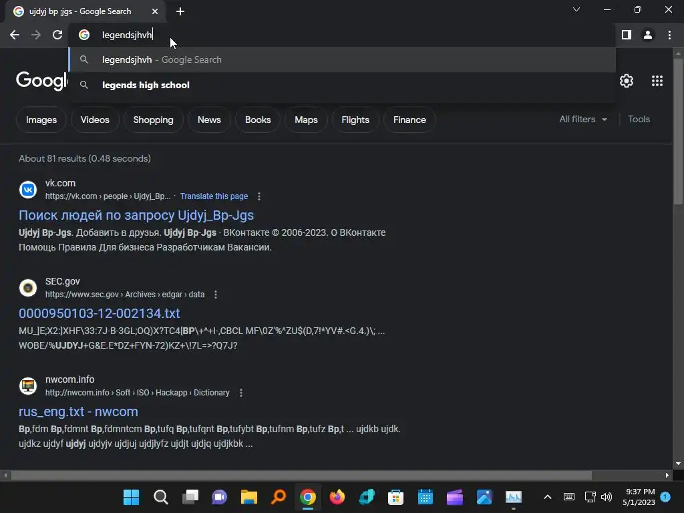Click inside the address bar text
Image resolution: width=684 pixels, height=513 pixels.
tap(127, 35)
